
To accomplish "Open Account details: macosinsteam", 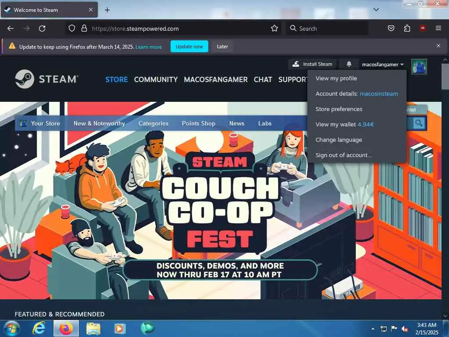I will point(356,94).
